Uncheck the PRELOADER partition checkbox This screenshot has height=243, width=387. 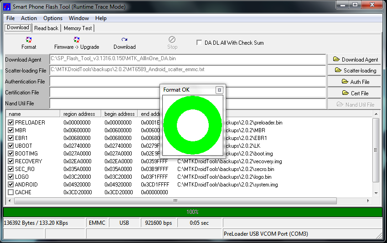click(x=10, y=122)
